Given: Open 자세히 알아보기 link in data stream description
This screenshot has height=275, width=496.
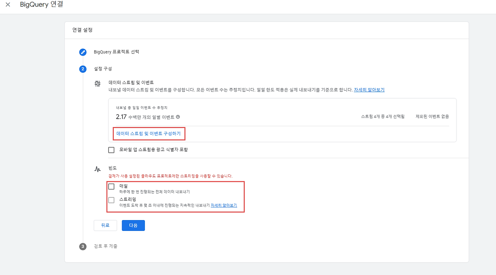Looking at the screenshot, I should point(369,90).
